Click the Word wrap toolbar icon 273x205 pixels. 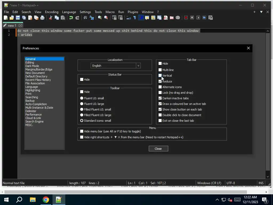click(129, 18)
